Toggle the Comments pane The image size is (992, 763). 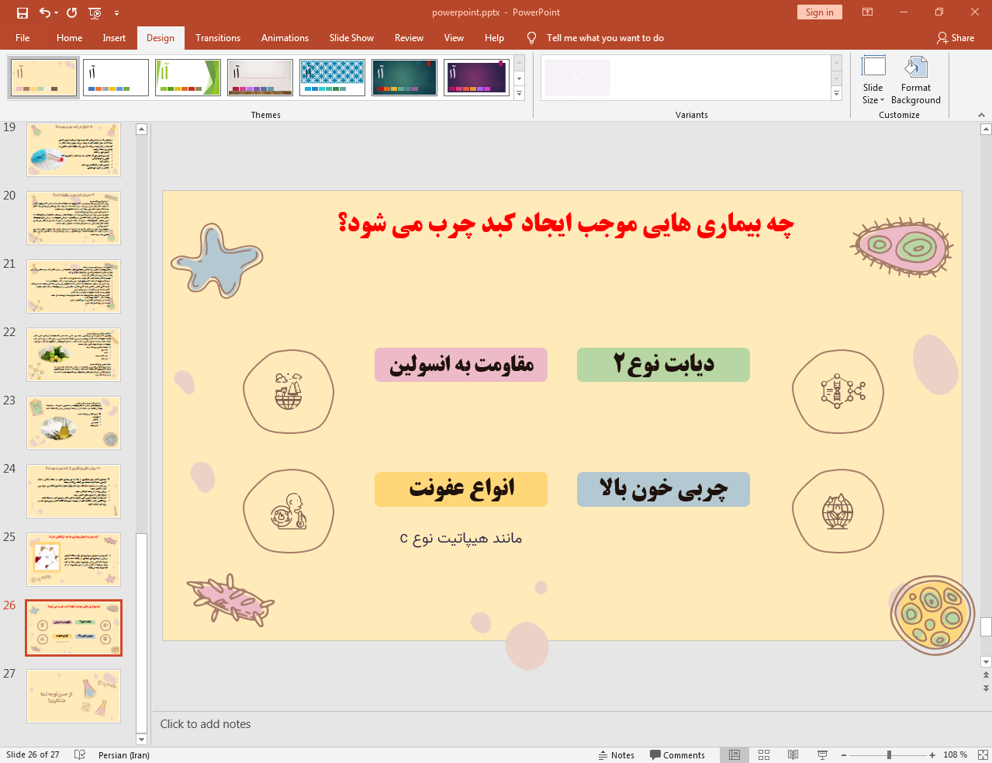[x=678, y=754]
